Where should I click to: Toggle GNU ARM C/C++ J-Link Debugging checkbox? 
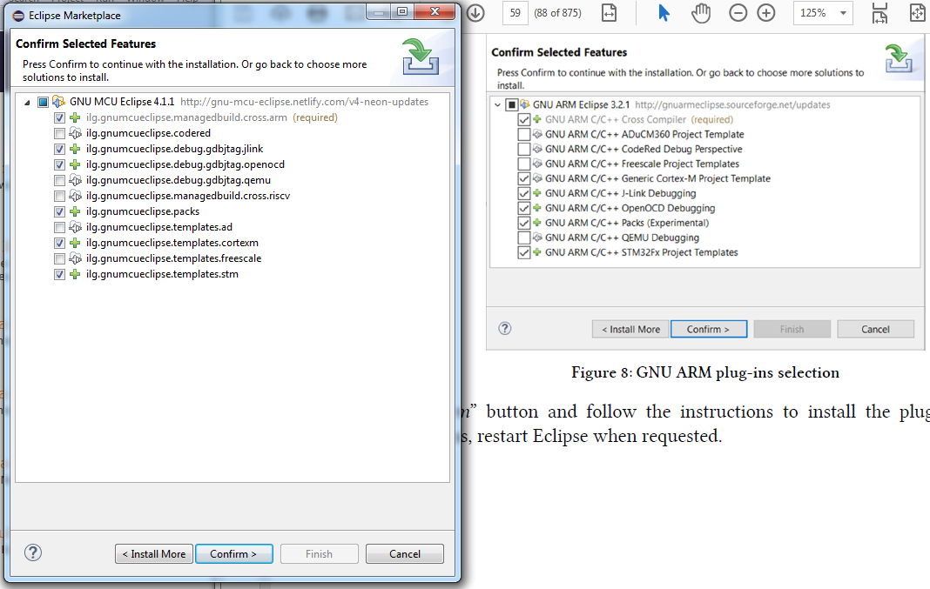523,193
